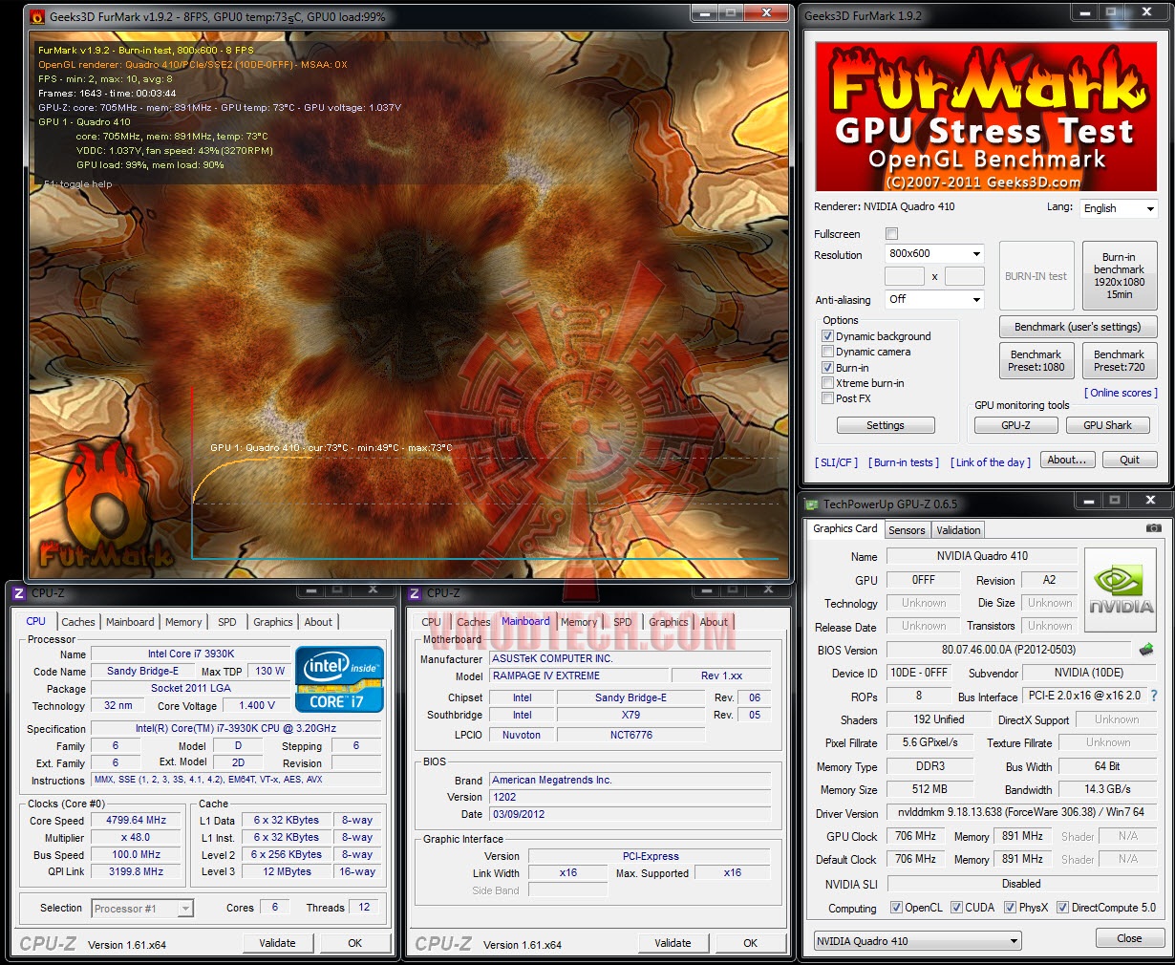
Task: Click the FurMark GPU Stress Test banner
Action: (x=986, y=117)
